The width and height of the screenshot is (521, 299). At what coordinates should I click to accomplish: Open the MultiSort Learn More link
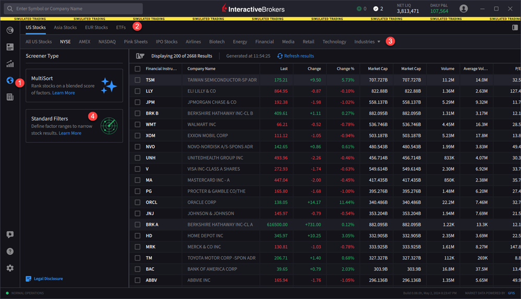pos(64,93)
